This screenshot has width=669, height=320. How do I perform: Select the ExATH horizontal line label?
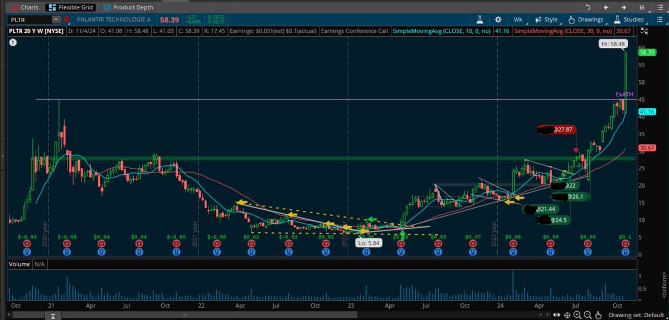pos(624,95)
